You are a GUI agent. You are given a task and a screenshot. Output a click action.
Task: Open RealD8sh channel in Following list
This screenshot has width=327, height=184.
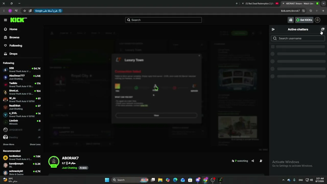[22, 107]
